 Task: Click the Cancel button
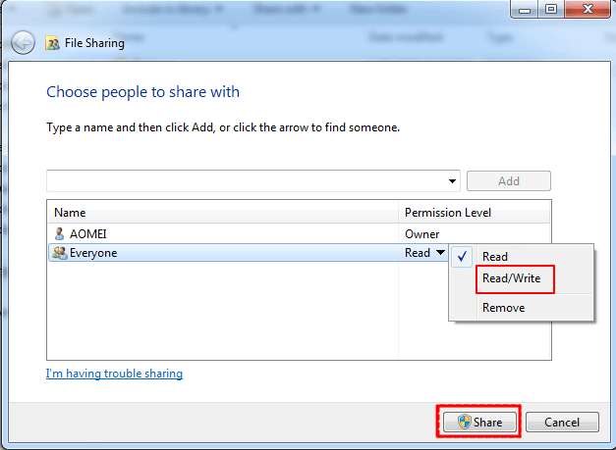coord(562,423)
